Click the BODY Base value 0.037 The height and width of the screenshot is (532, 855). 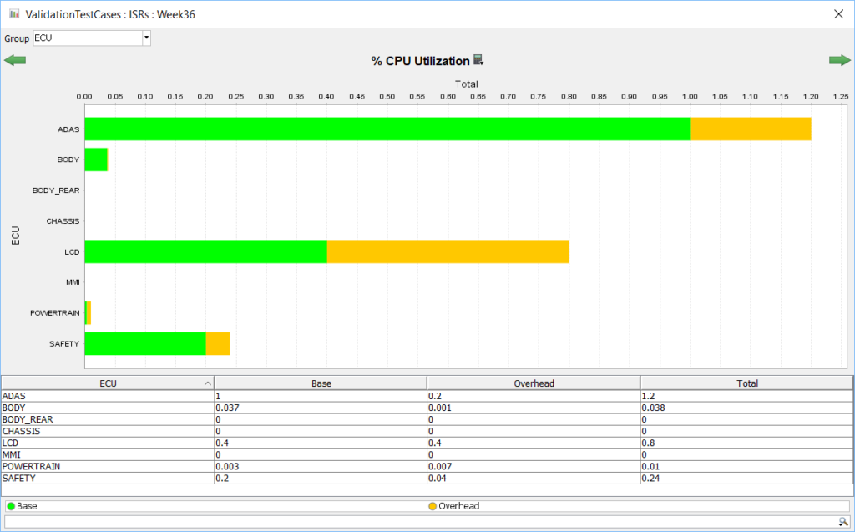tap(227, 408)
